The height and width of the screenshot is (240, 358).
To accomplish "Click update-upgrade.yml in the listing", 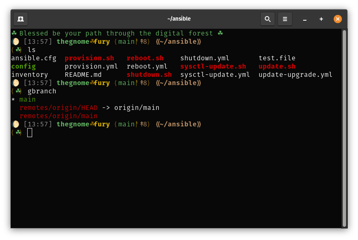I will [295, 75].
